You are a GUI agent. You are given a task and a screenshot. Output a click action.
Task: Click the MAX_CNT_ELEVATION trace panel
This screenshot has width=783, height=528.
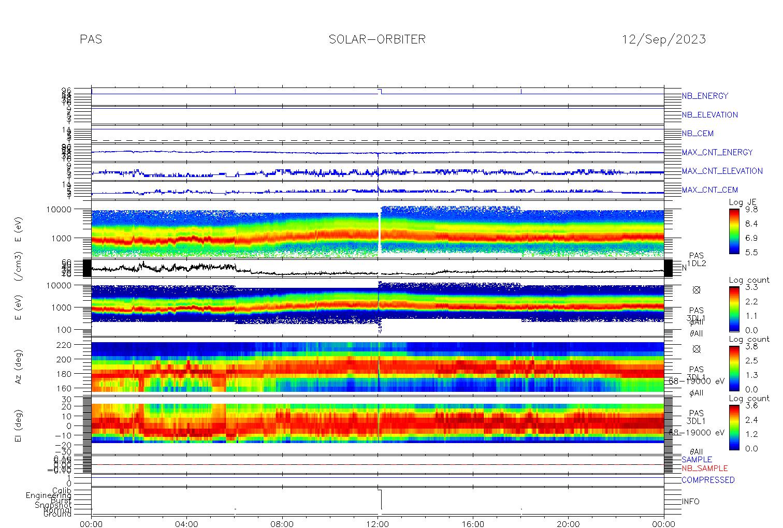tap(378, 171)
